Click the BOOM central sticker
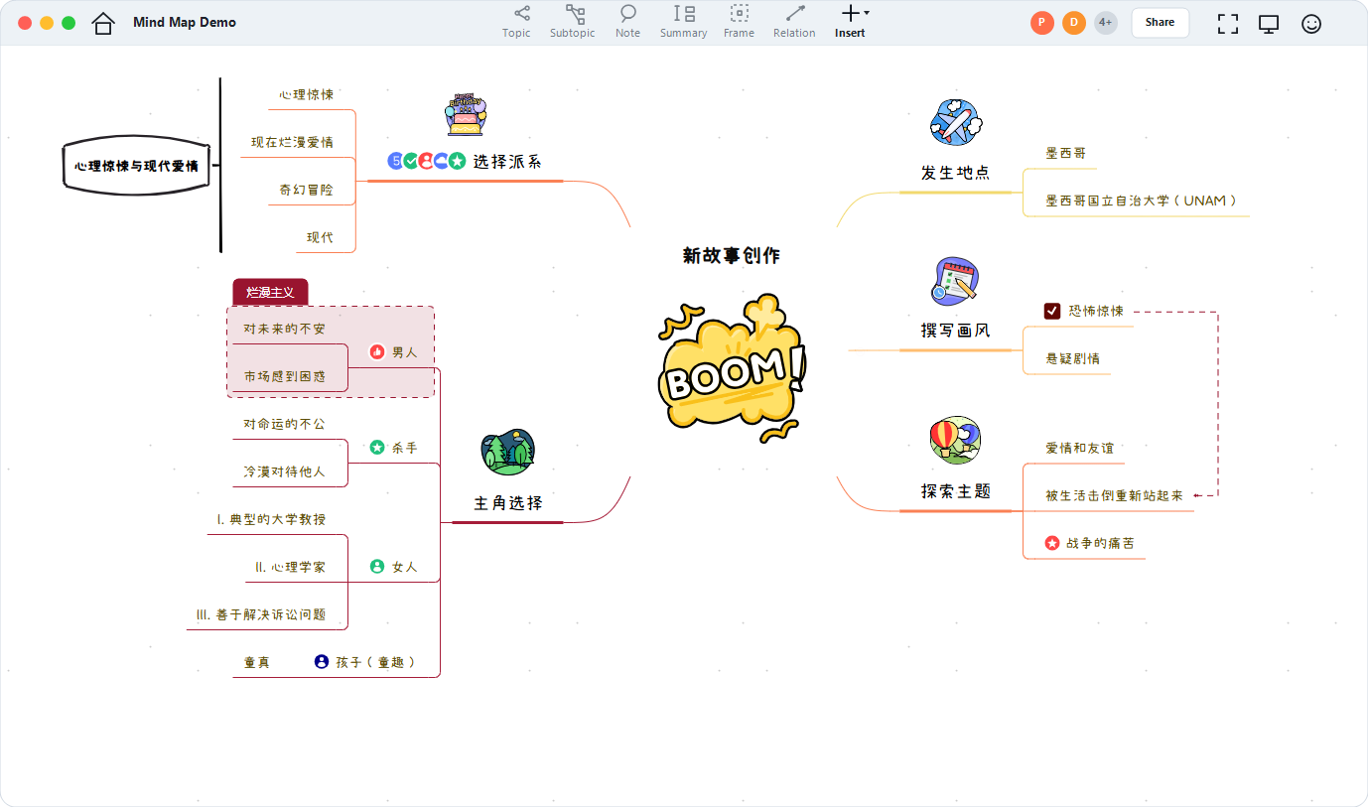This screenshot has width=1368, height=807. [734, 367]
